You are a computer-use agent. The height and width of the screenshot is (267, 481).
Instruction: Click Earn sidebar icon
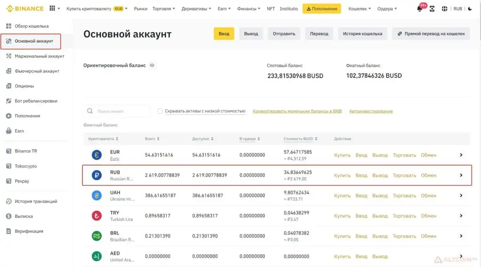tap(8, 131)
